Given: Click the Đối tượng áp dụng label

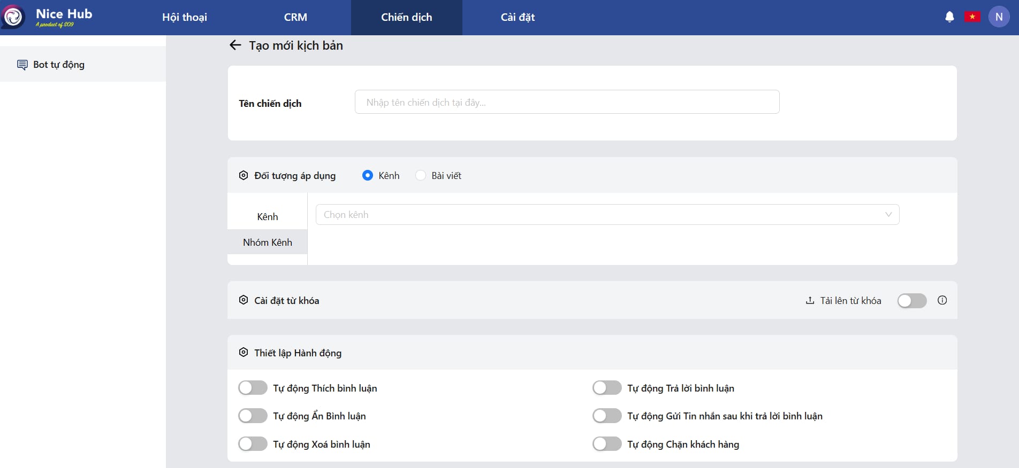Looking at the screenshot, I should [x=295, y=176].
